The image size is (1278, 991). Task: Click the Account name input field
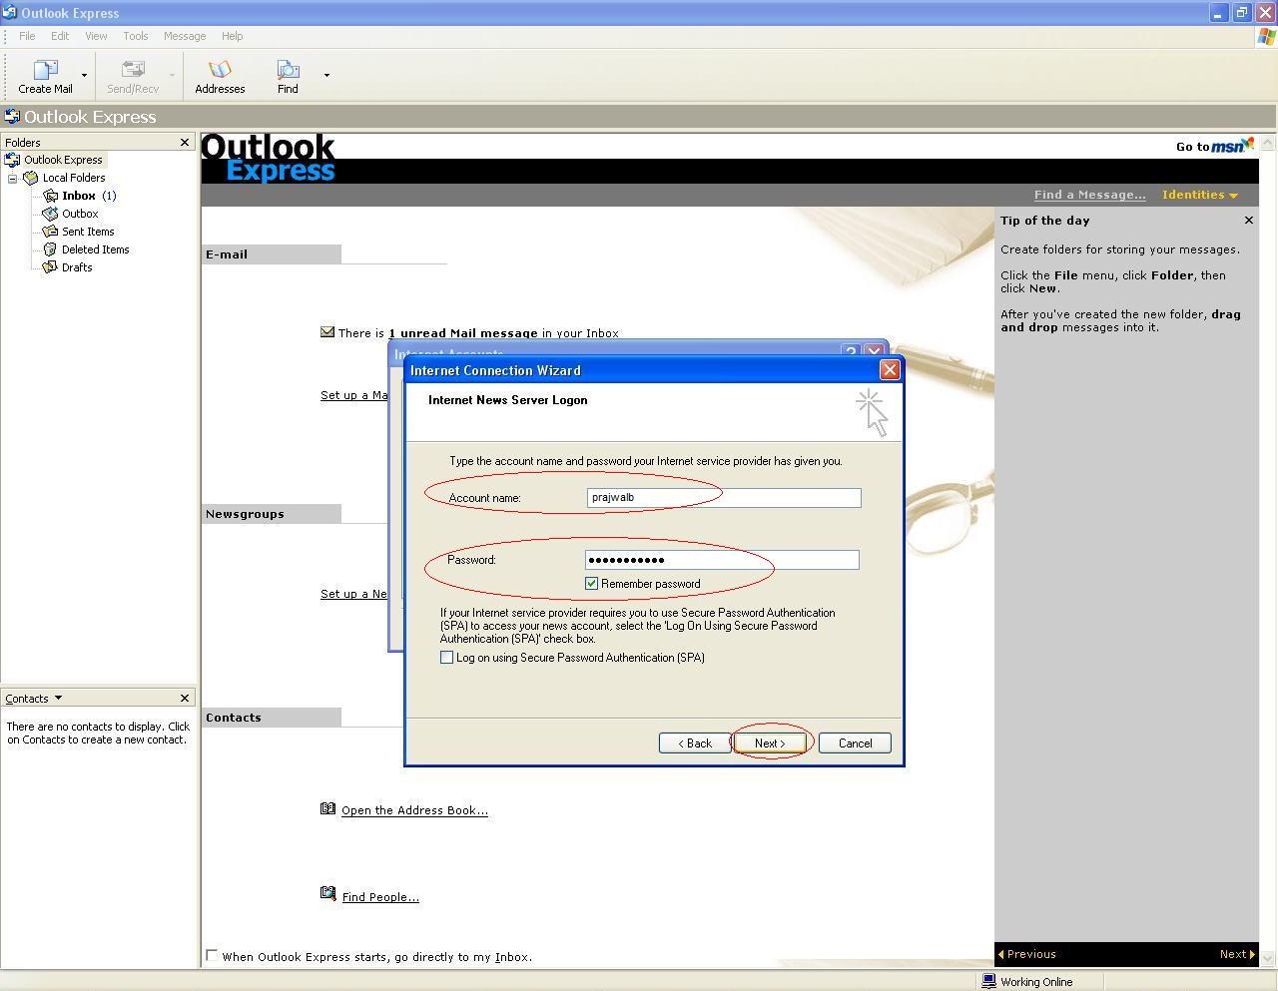724,498
